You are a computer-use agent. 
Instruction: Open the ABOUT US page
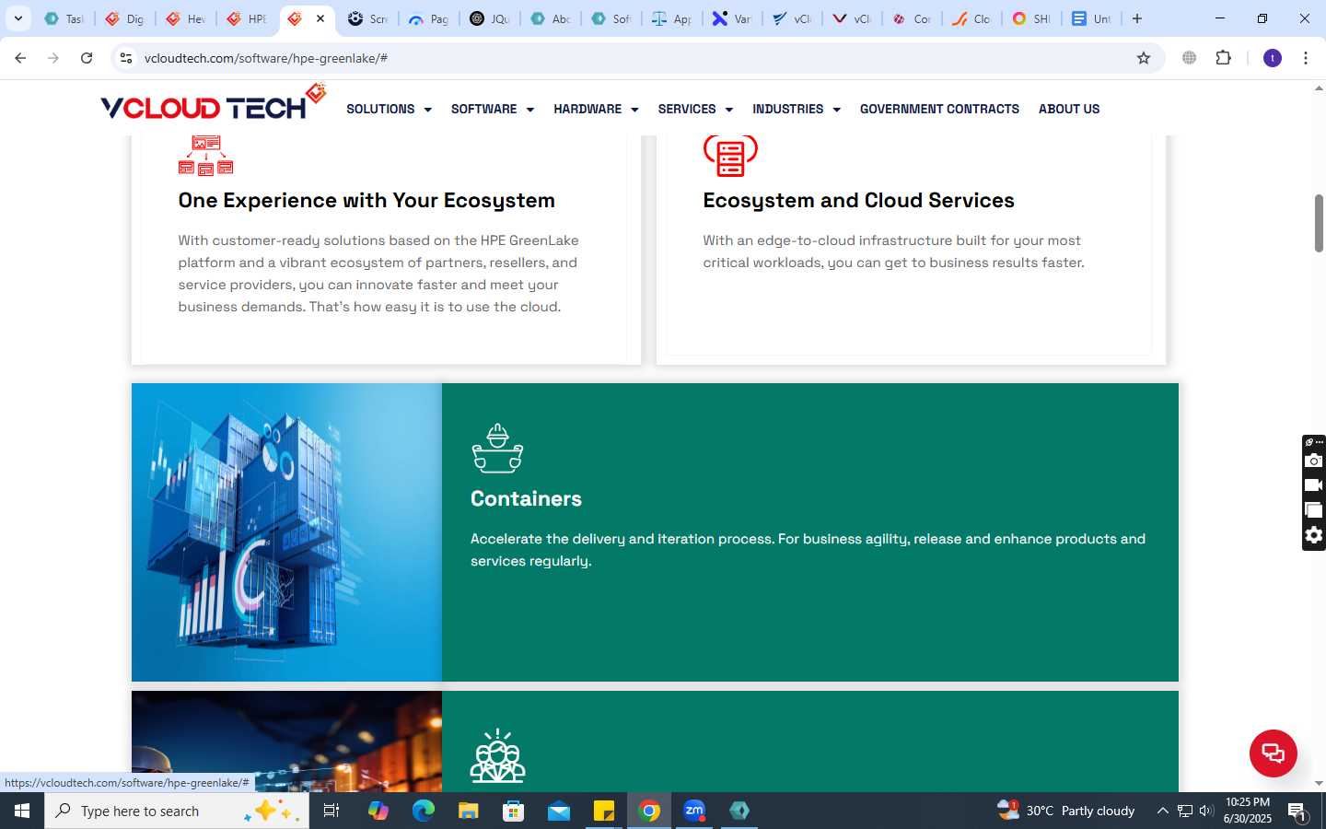pos(1069,109)
